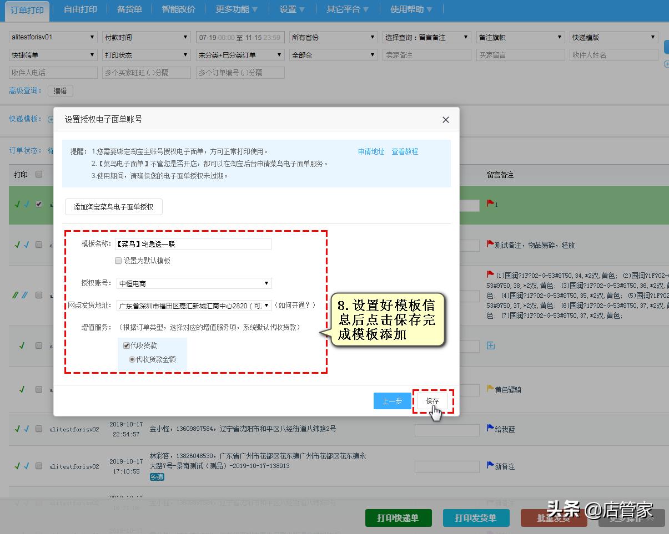Click the expand icon beside the remark input field
The height and width of the screenshot is (534, 669).
pyautogui.click(x=490, y=345)
